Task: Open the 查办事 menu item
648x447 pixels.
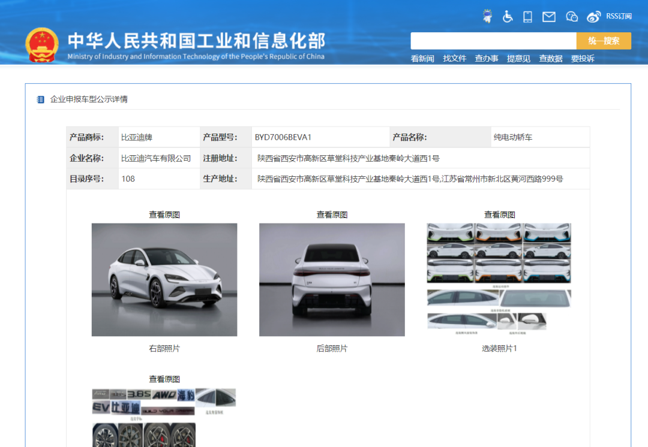Action: point(487,59)
